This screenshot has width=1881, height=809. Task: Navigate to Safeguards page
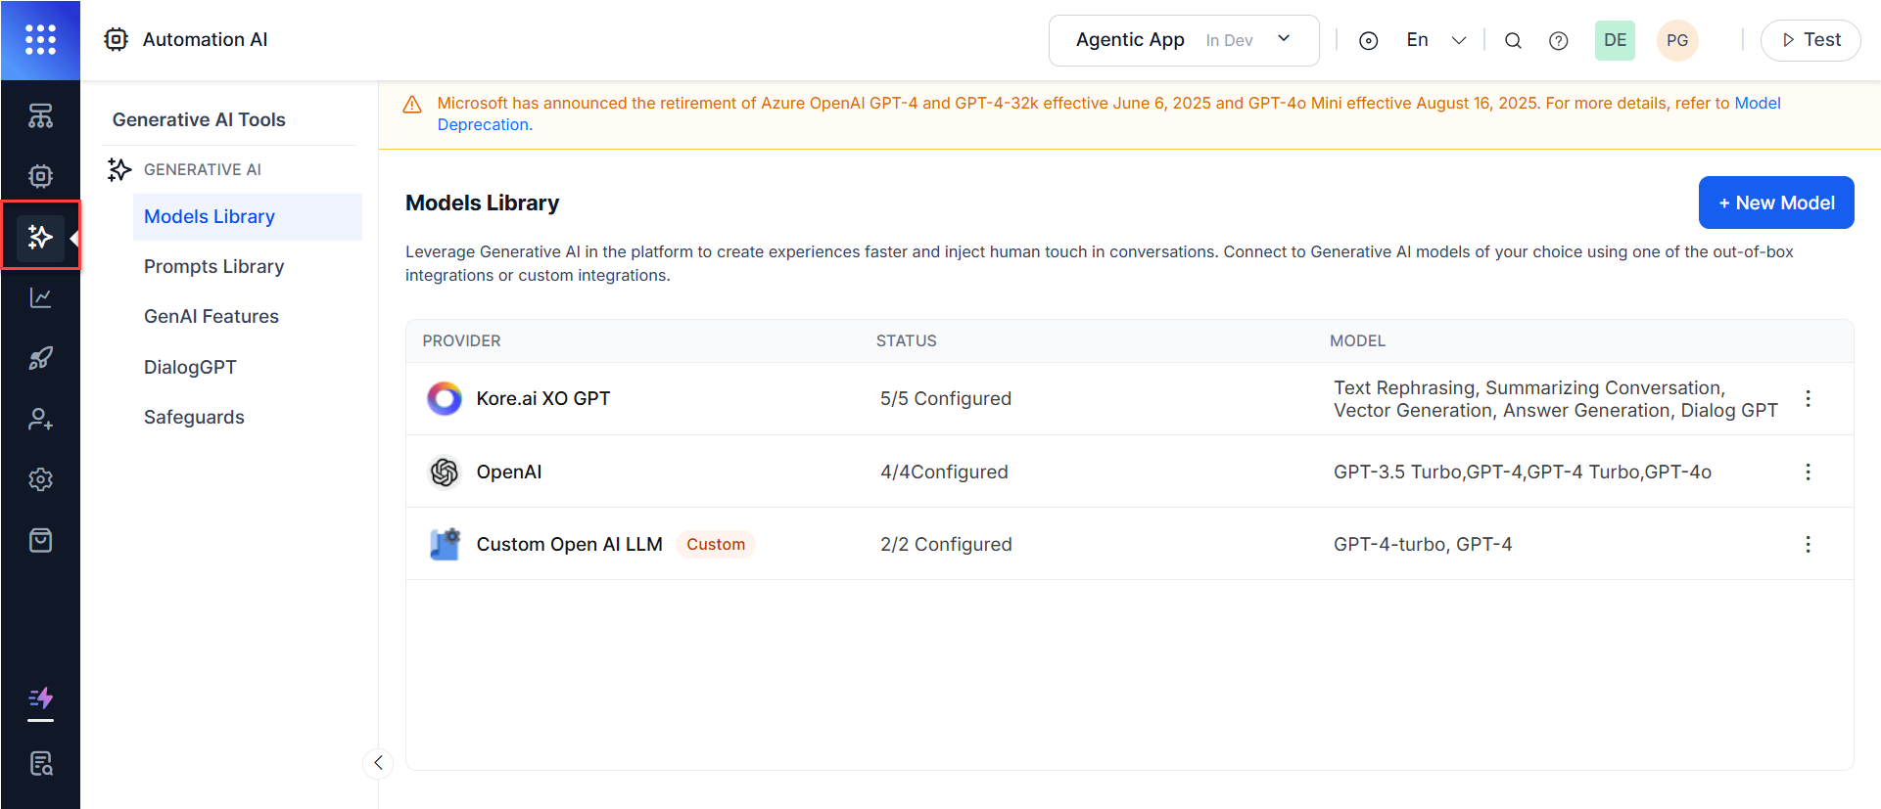tap(194, 417)
